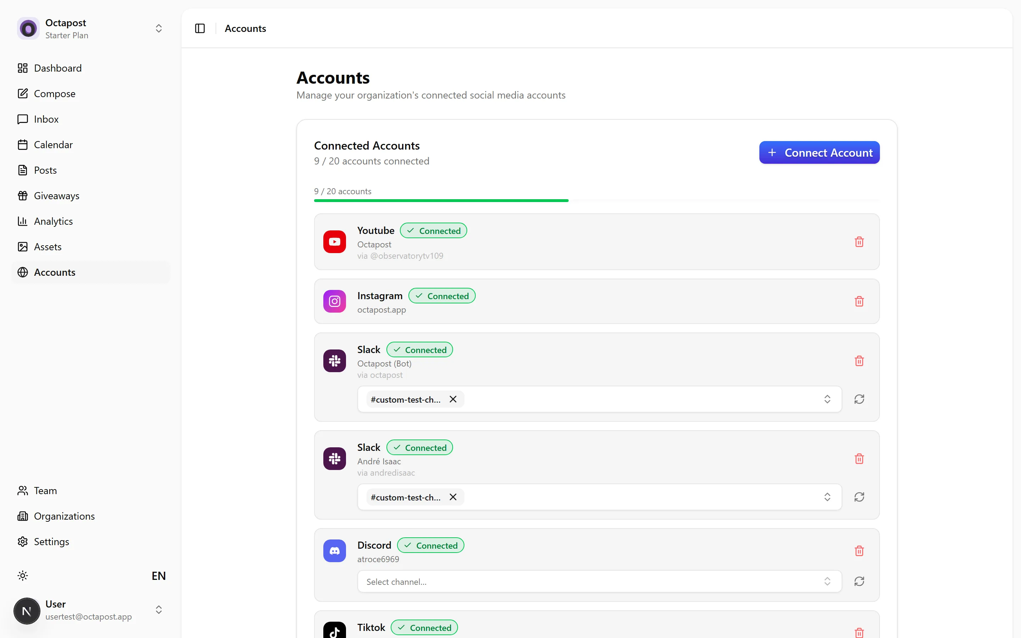Click the Discord platform icon
Image resolution: width=1021 pixels, height=638 pixels.
click(x=335, y=551)
